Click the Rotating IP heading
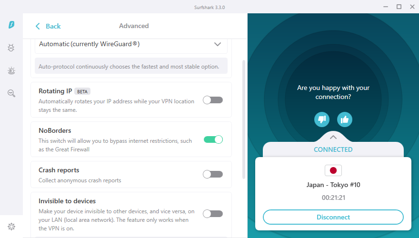Image resolution: width=419 pixels, height=238 pixels. point(55,91)
